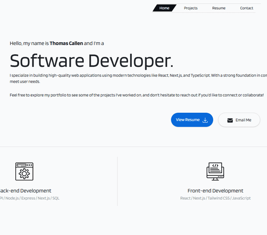Click the vertical divider between skill cards

click(117, 182)
